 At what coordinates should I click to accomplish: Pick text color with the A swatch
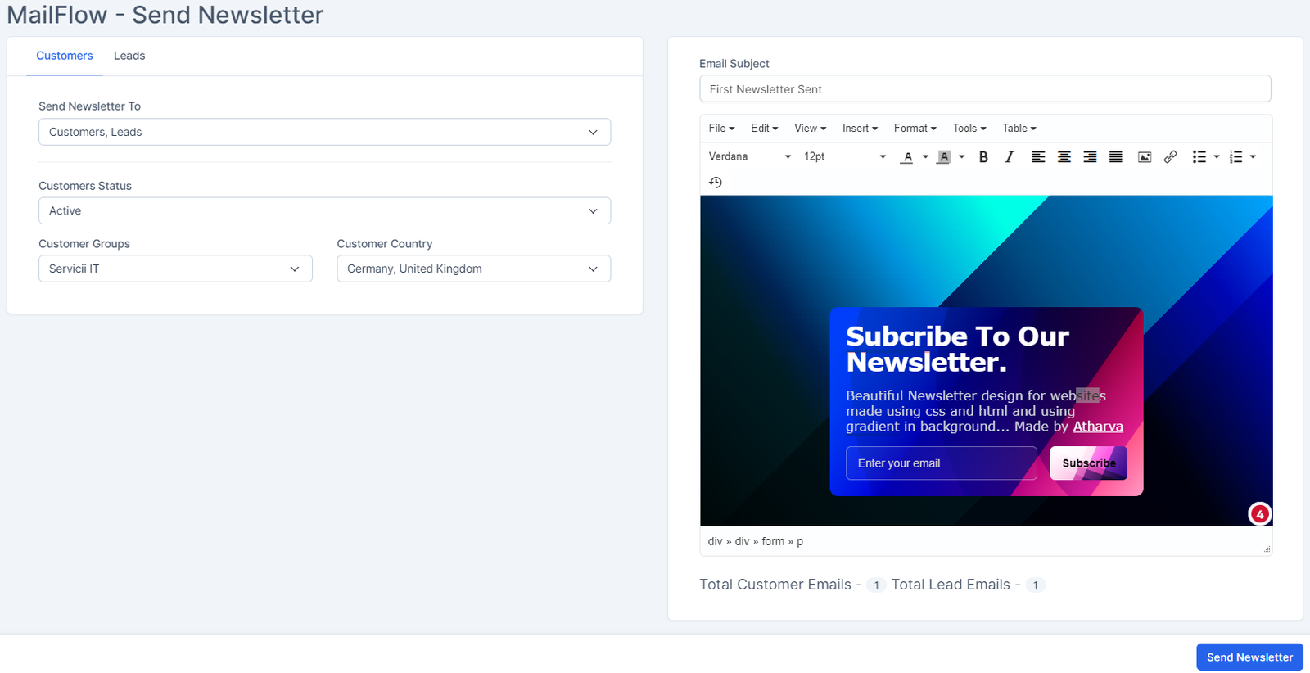coord(907,157)
